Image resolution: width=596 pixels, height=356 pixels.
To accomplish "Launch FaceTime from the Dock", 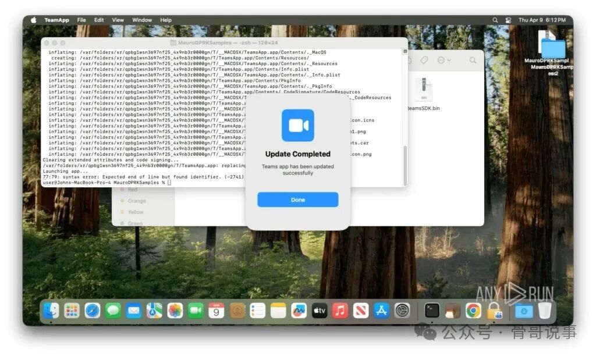I will 196,311.
